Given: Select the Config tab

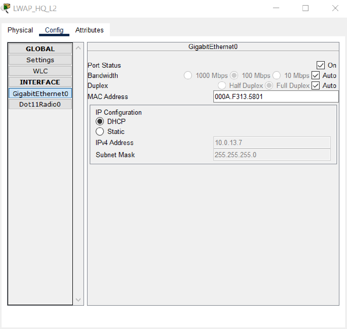Looking at the screenshot, I should [54, 30].
